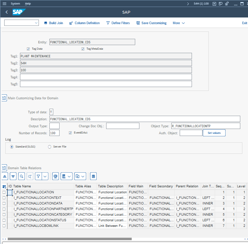Open the calendar-style layout icon in table toolbar
This screenshot has height=244, width=248.
pyautogui.click(x=93, y=176)
